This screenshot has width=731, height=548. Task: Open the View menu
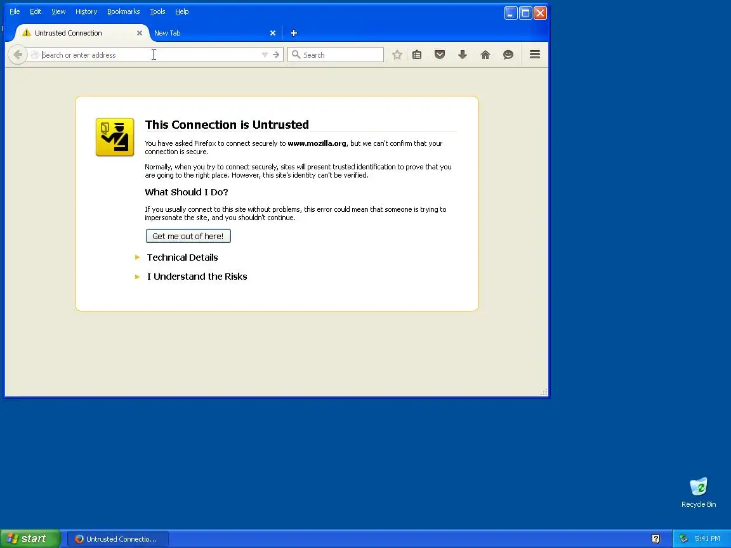58,11
